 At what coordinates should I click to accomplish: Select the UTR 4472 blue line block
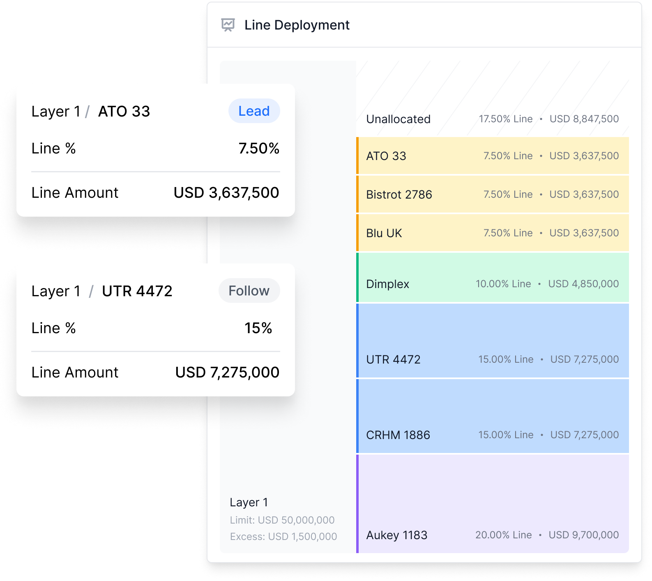point(492,341)
